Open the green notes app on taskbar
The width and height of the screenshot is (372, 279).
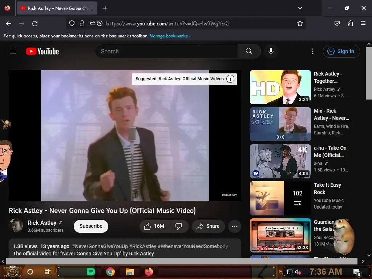pyautogui.click(x=91, y=272)
